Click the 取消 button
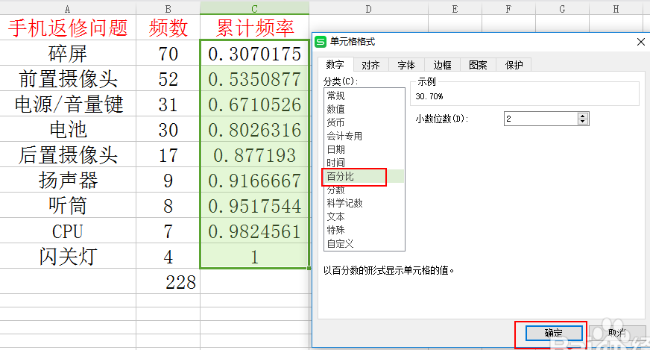Viewport: 650px width, 350px height. [x=617, y=333]
